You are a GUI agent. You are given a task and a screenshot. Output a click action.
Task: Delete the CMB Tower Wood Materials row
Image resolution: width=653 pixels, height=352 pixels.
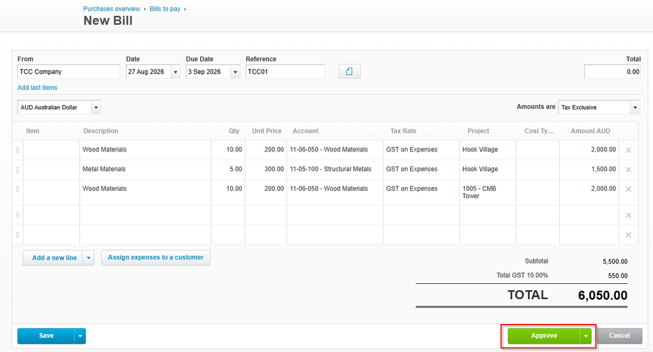[628, 189]
